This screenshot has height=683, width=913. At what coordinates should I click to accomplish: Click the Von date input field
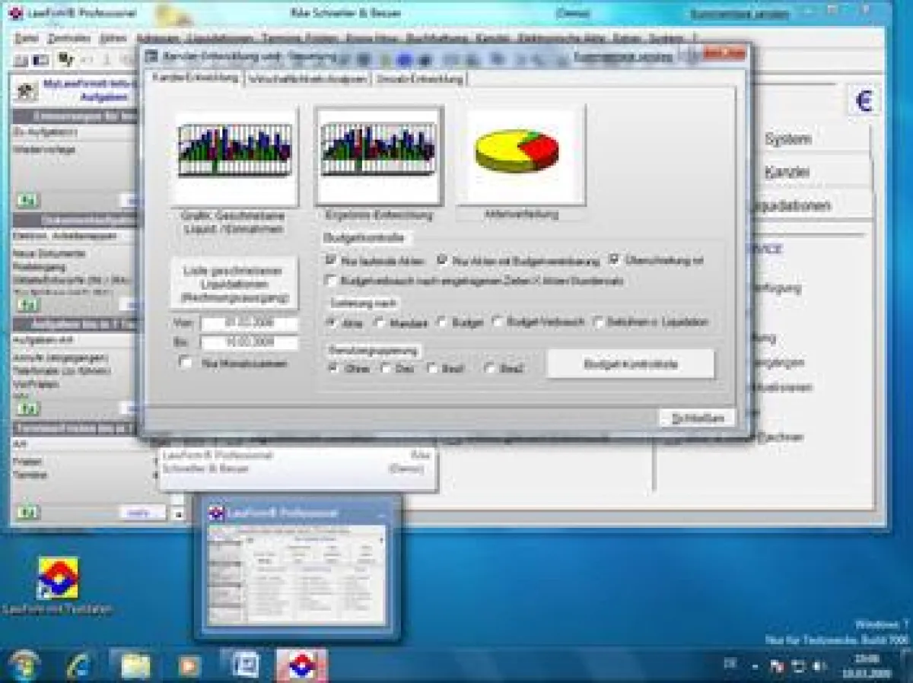[251, 324]
